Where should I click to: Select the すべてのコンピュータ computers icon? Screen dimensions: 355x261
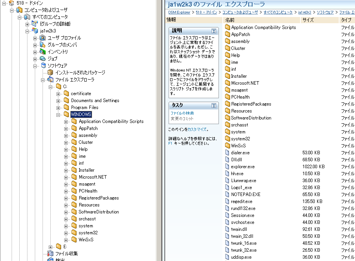coord(27,17)
